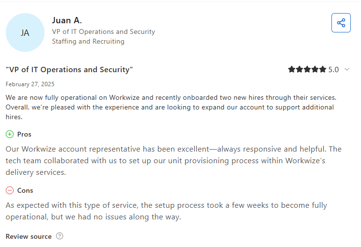Image resolution: width=361 pixels, height=247 pixels.
Task: Click the fifth star in the rating
Action: click(x=323, y=70)
